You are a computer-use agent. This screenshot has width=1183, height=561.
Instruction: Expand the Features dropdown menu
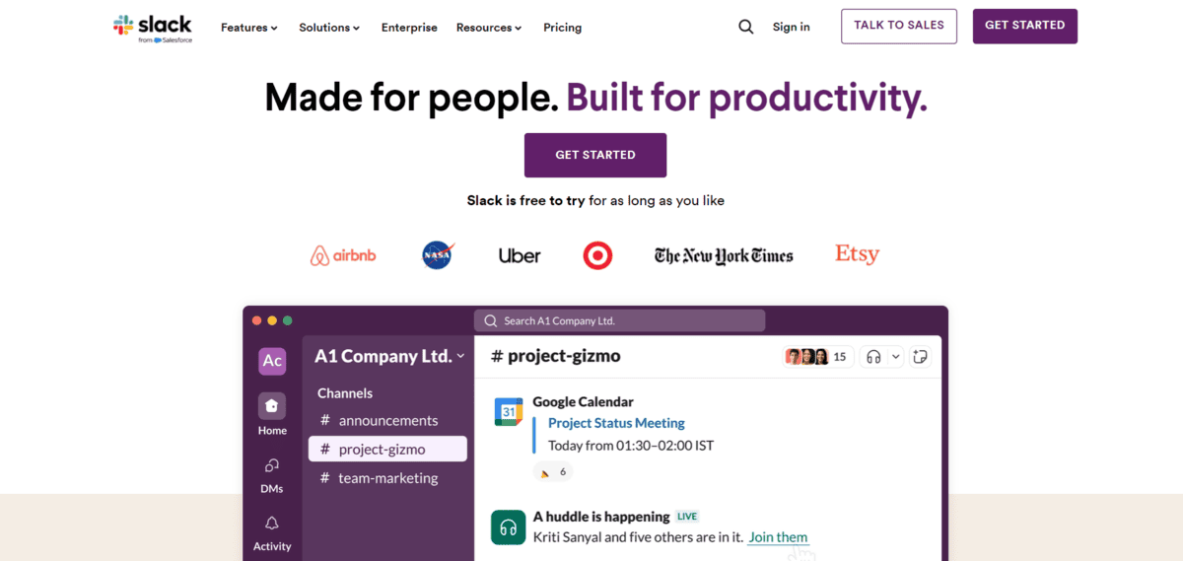(249, 28)
